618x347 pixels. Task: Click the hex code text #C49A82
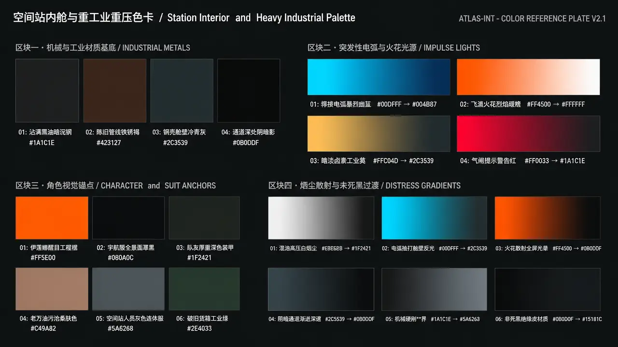(x=43, y=329)
